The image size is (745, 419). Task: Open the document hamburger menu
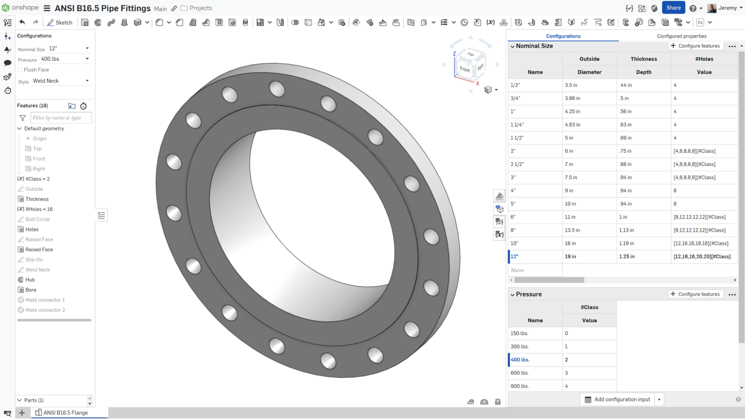click(x=46, y=8)
